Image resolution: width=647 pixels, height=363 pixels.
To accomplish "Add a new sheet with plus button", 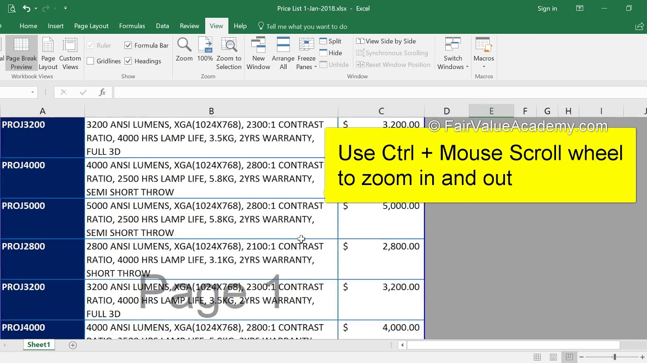I will click(73, 345).
